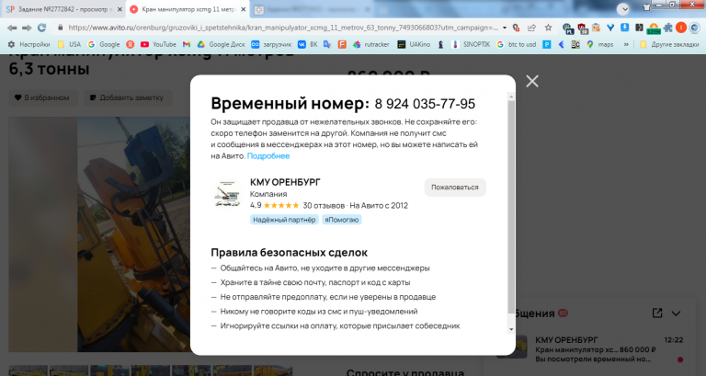The width and height of the screenshot is (706, 376).
Task: Open the 'Другие закладки' folder
Action: pos(668,44)
